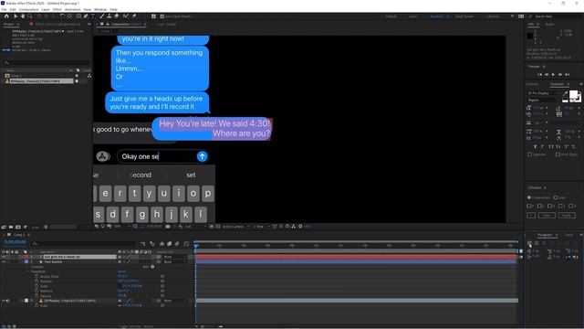Open the Animation menu
Image resolution: width=584 pixels, height=329 pixels.
(x=72, y=9)
